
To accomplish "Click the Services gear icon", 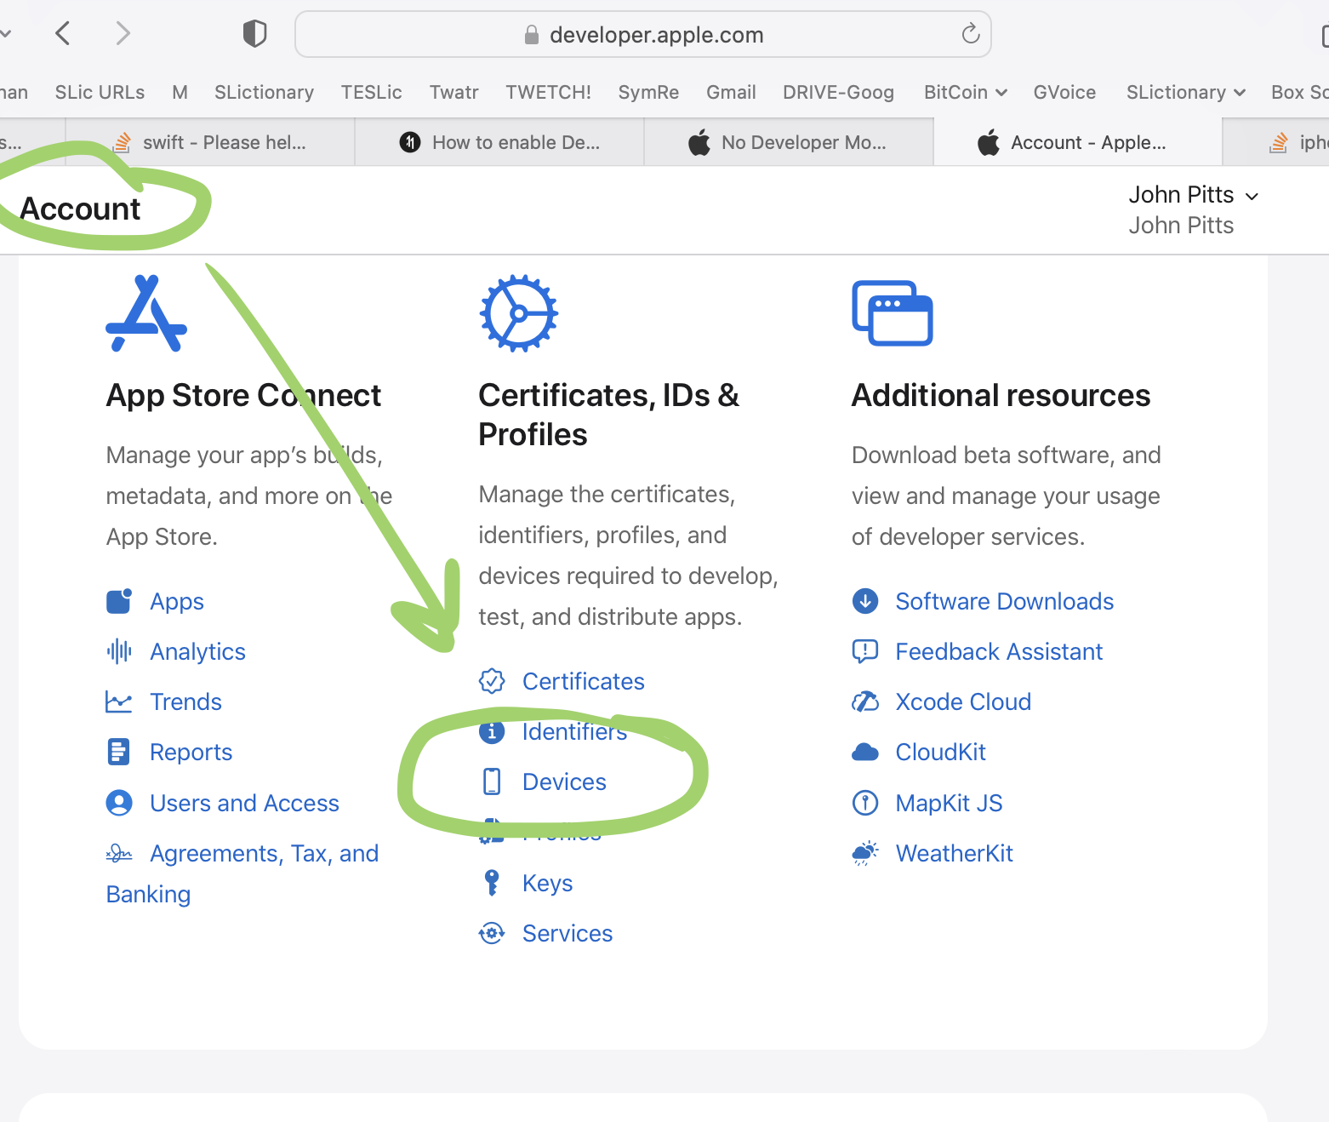I will pos(492,933).
